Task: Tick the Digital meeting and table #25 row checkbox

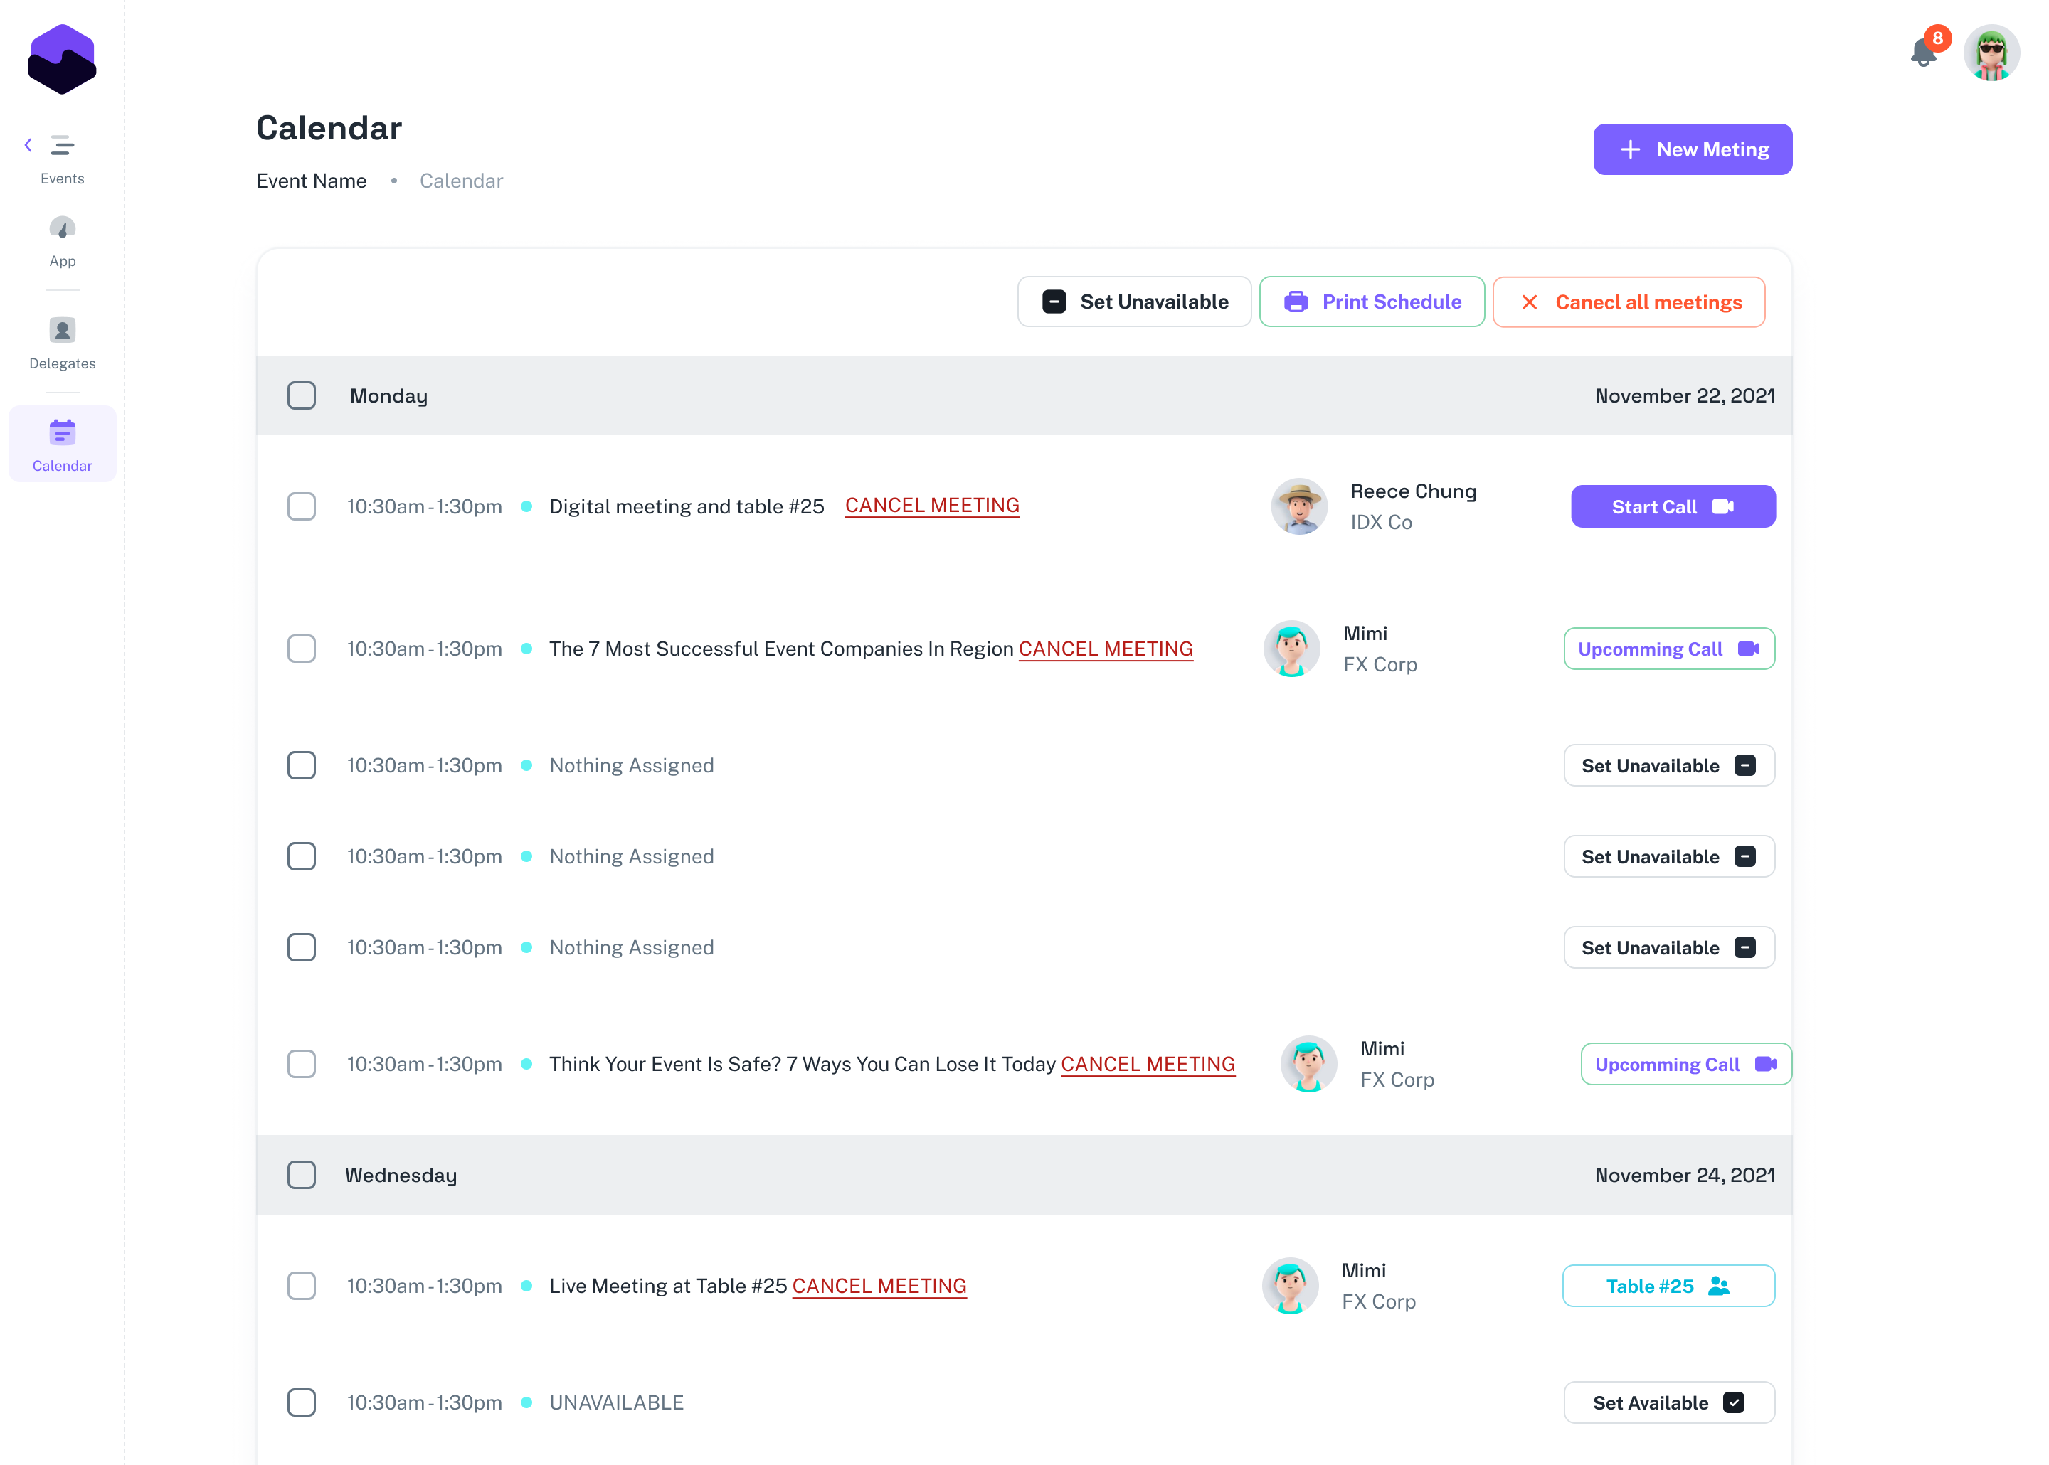Action: point(302,506)
